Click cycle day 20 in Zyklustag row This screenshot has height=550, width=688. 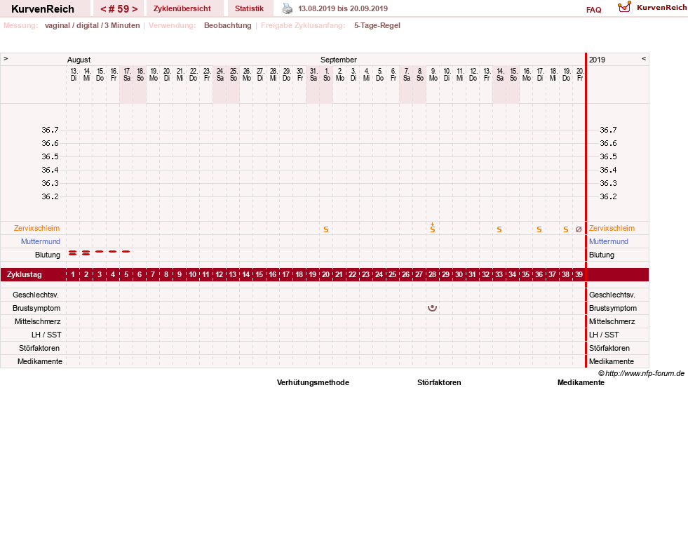click(x=325, y=274)
